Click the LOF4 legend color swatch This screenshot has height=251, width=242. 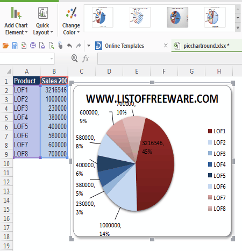tap(210, 164)
